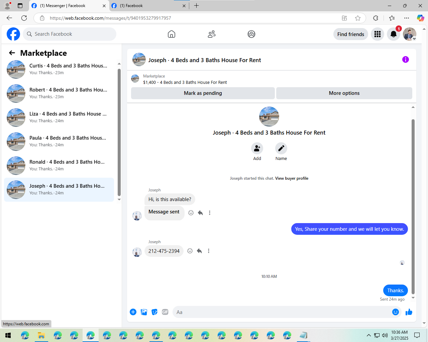Open the Facebook apps grid menu
Image resolution: width=428 pixels, height=342 pixels.
tap(378, 34)
